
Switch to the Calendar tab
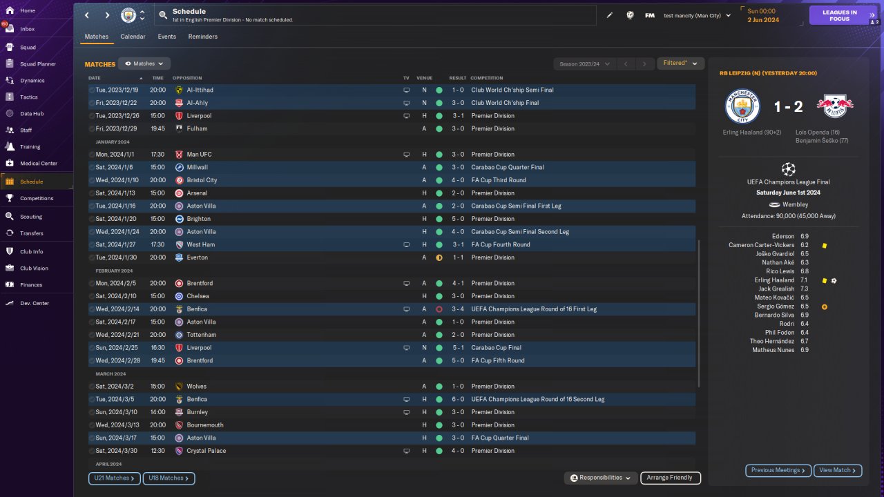tap(133, 37)
